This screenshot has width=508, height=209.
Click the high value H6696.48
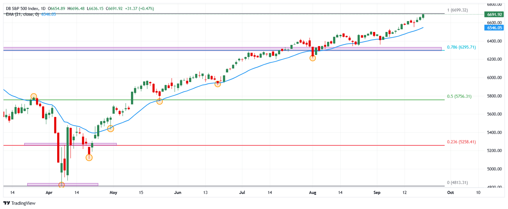click(x=76, y=8)
